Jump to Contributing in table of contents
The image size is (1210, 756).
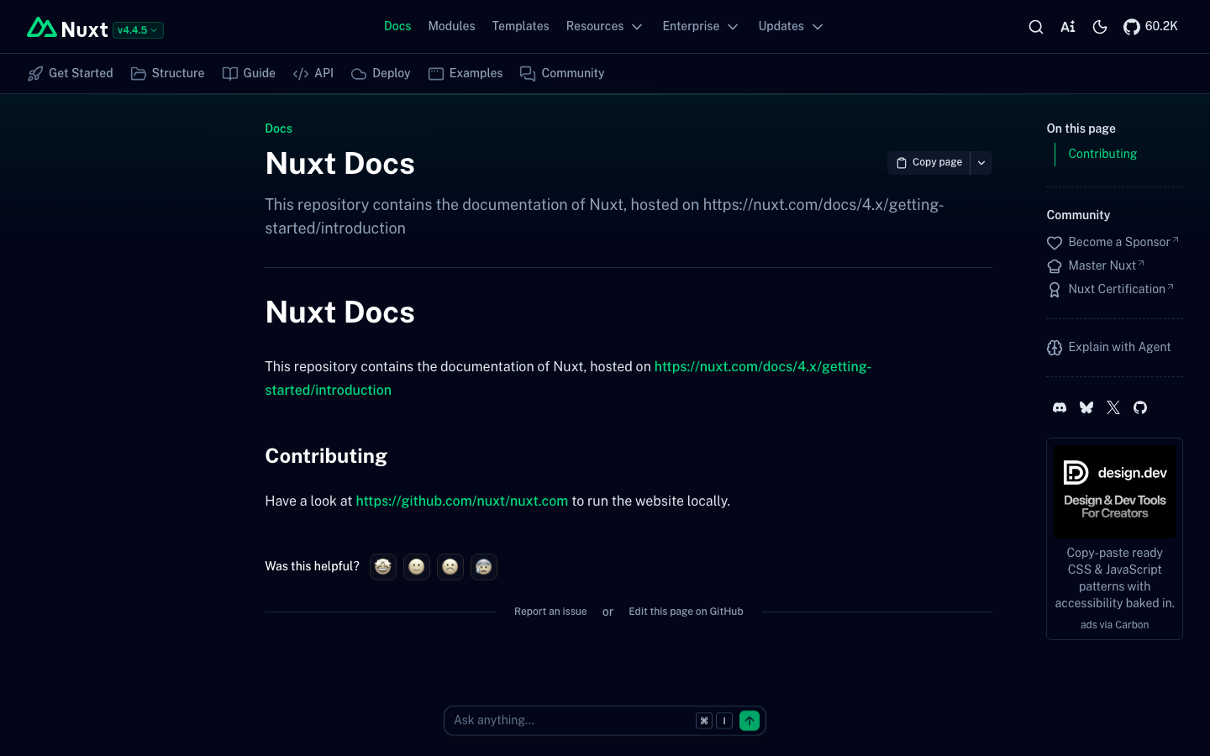tap(1102, 154)
